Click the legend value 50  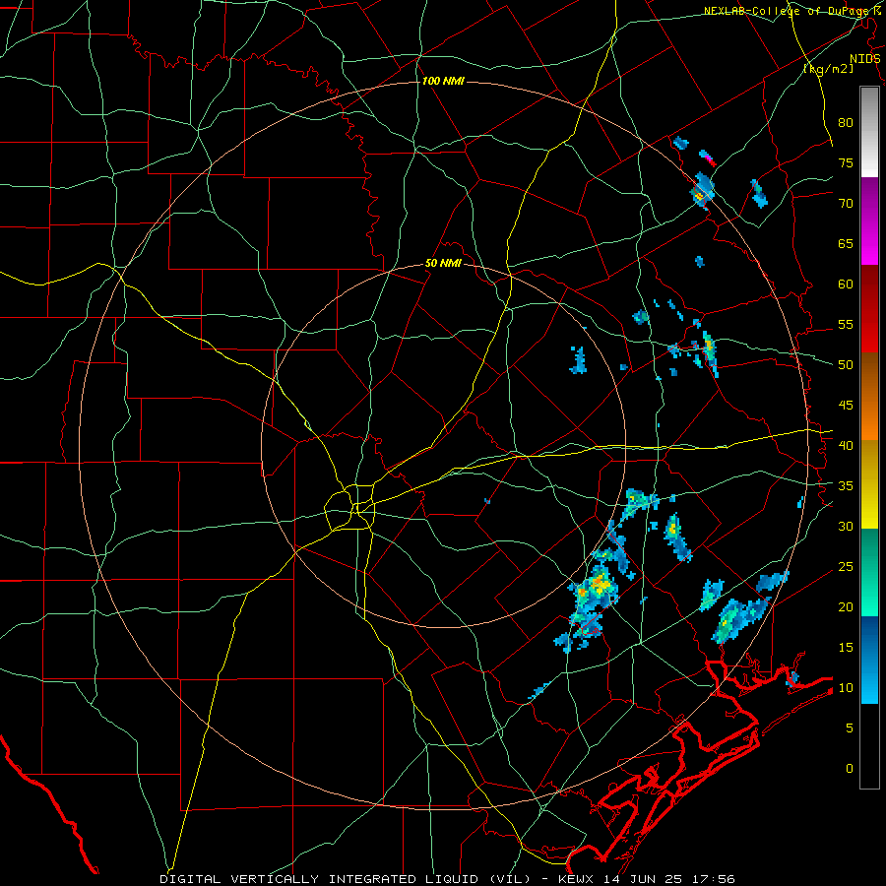(846, 365)
